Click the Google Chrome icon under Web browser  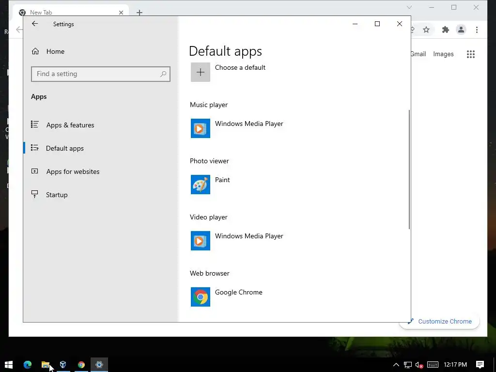pyautogui.click(x=200, y=297)
